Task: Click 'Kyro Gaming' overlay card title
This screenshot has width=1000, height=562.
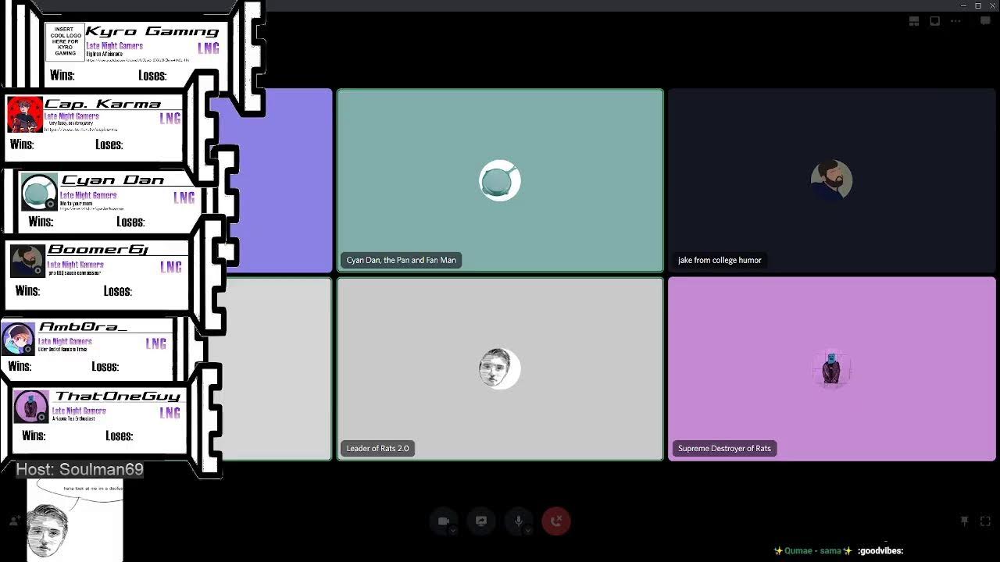Action: click(152, 31)
